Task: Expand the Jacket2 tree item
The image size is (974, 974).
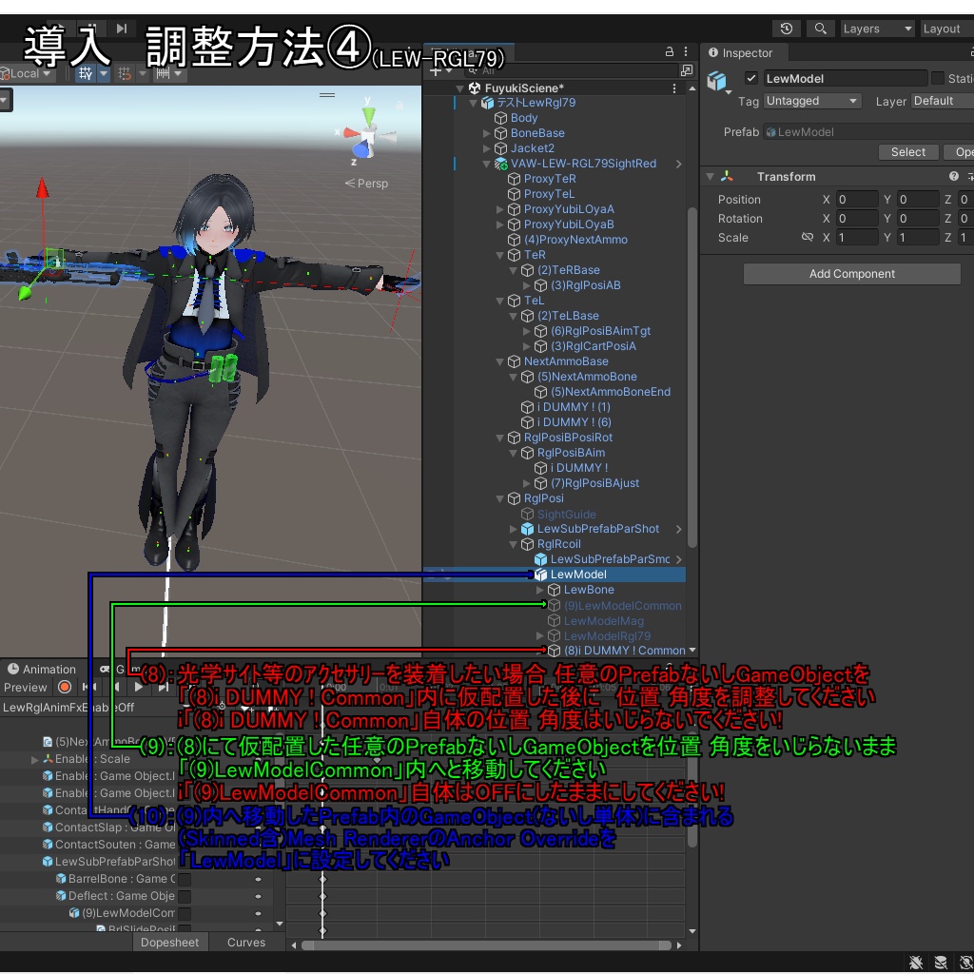Action: 487,148
